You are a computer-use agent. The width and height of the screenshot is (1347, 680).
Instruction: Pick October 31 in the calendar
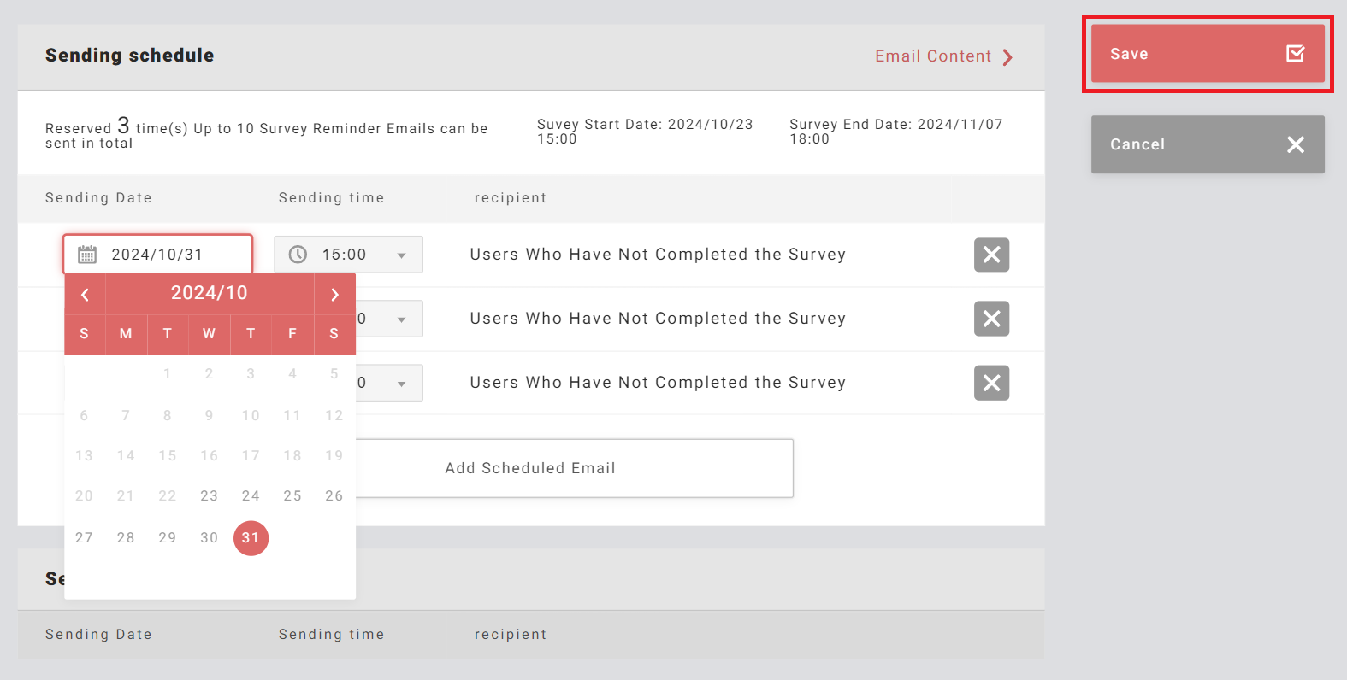[251, 538]
